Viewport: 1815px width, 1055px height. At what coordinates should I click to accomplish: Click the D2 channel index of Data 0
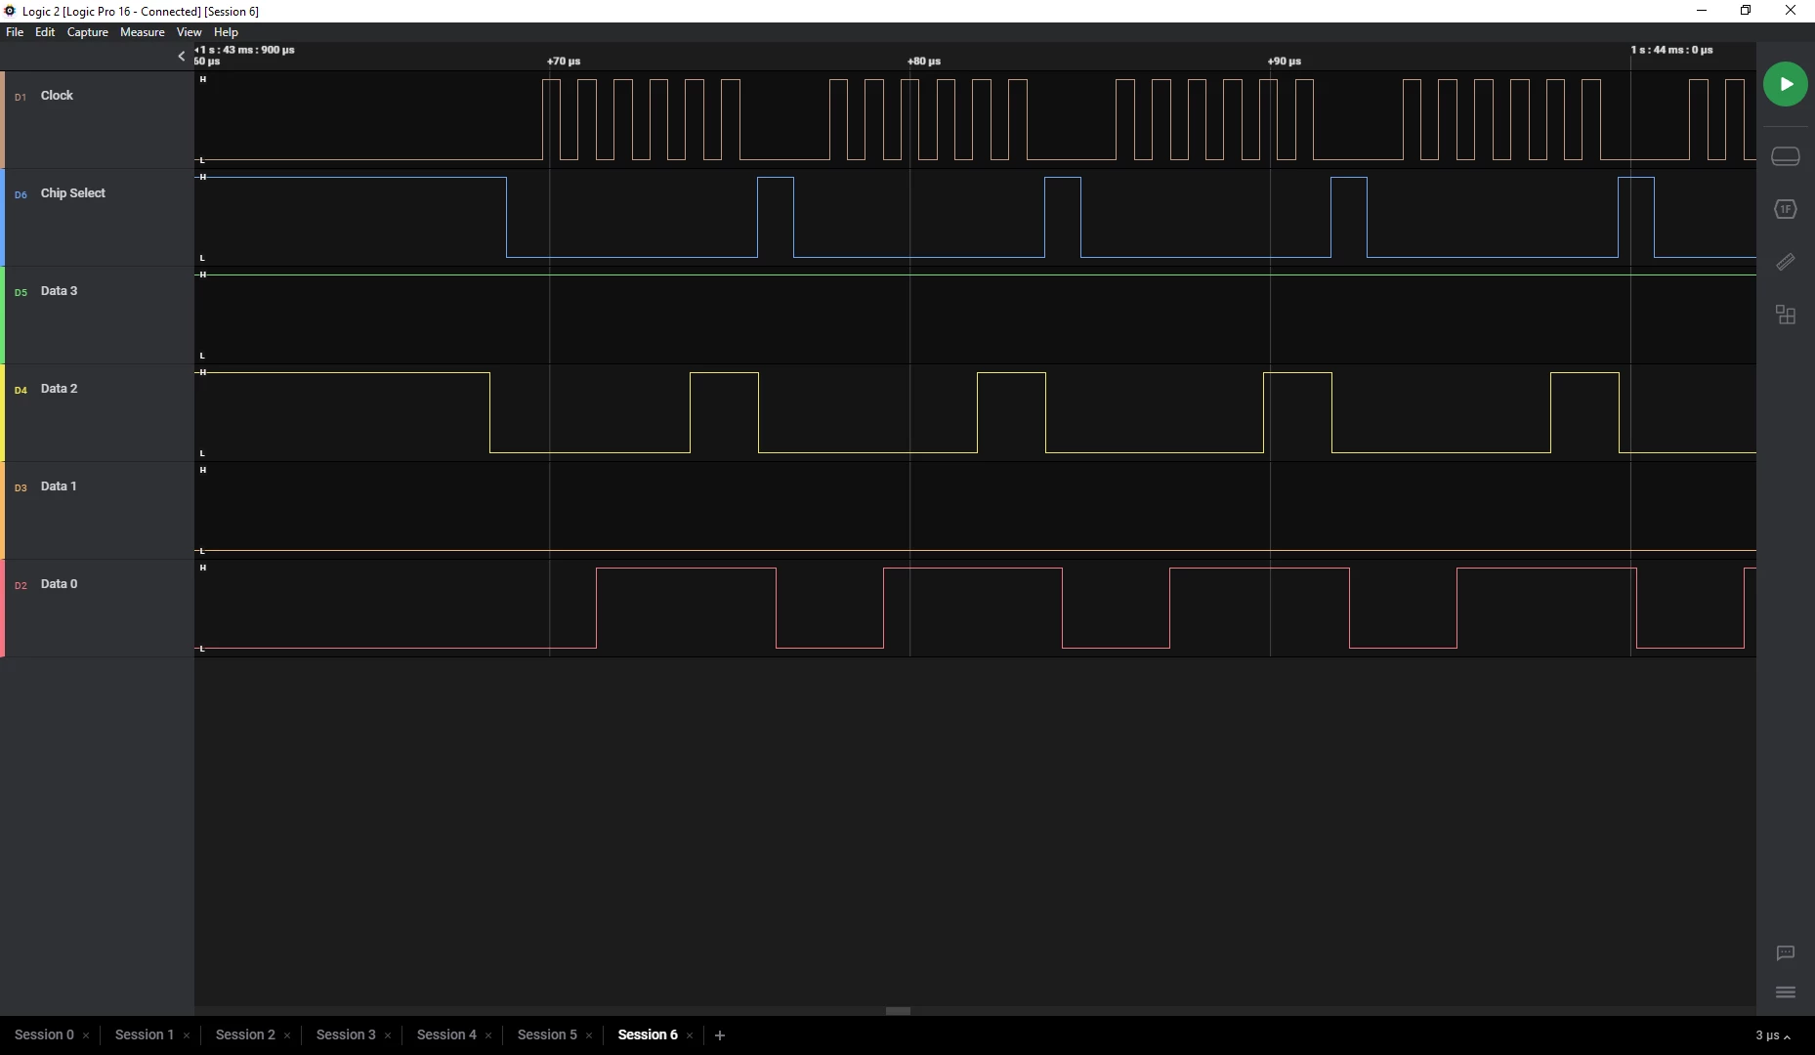pyautogui.click(x=21, y=586)
